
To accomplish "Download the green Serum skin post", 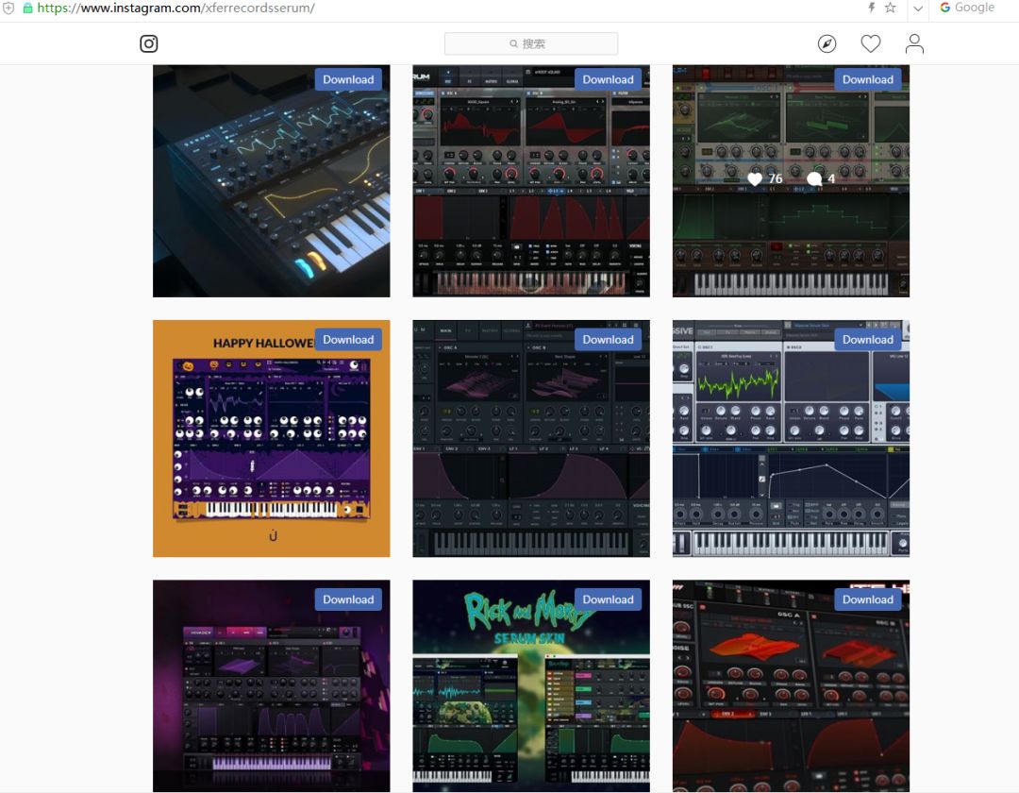I will pyautogui.click(x=868, y=79).
